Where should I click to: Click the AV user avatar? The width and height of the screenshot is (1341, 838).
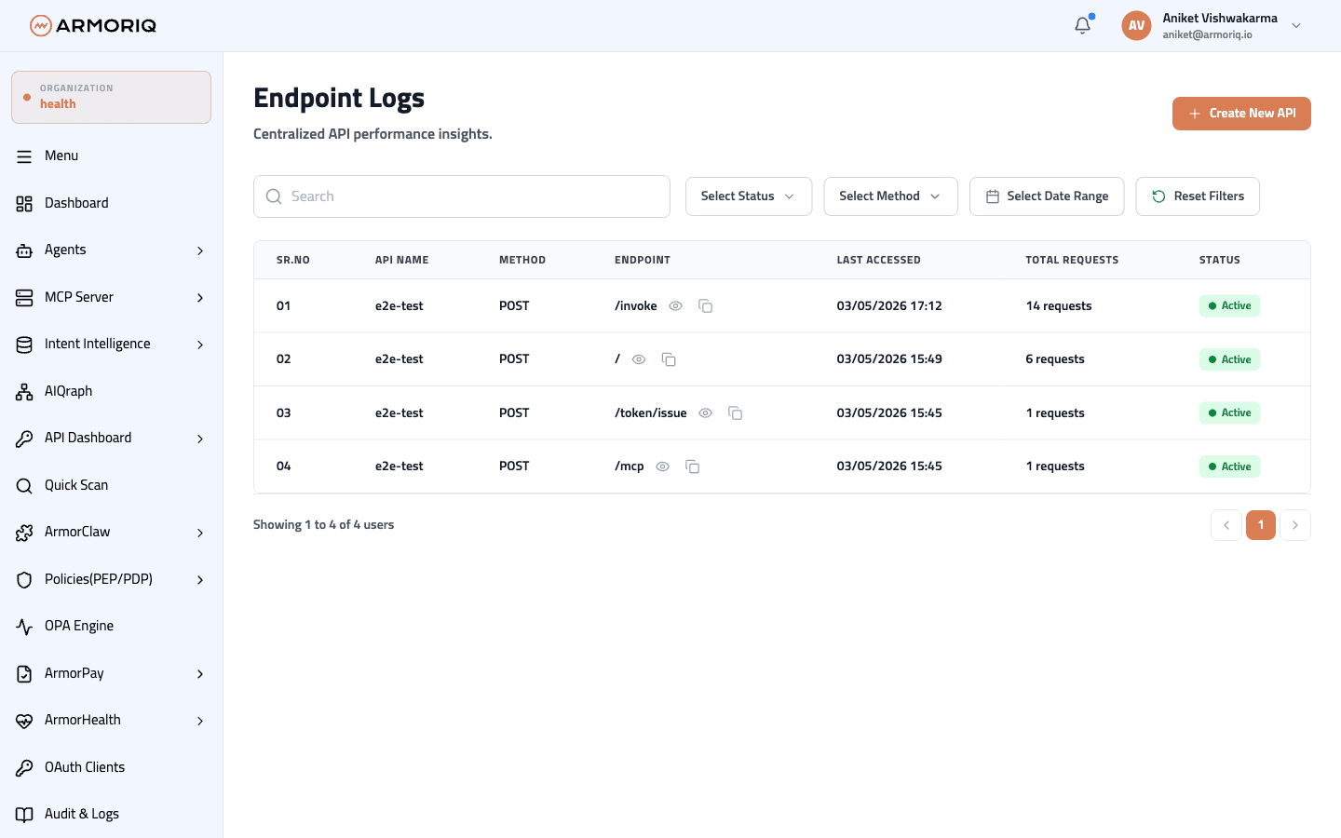(1136, 25)
